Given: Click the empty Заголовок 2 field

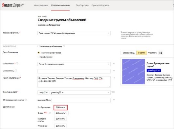Looking at the screenshot, I should (74, 71).
